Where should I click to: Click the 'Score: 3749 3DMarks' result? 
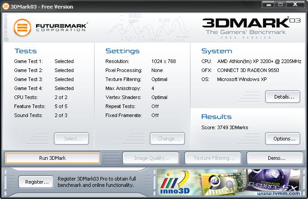coord(225,127)
